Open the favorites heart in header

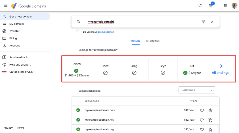[x=200, y=6]
